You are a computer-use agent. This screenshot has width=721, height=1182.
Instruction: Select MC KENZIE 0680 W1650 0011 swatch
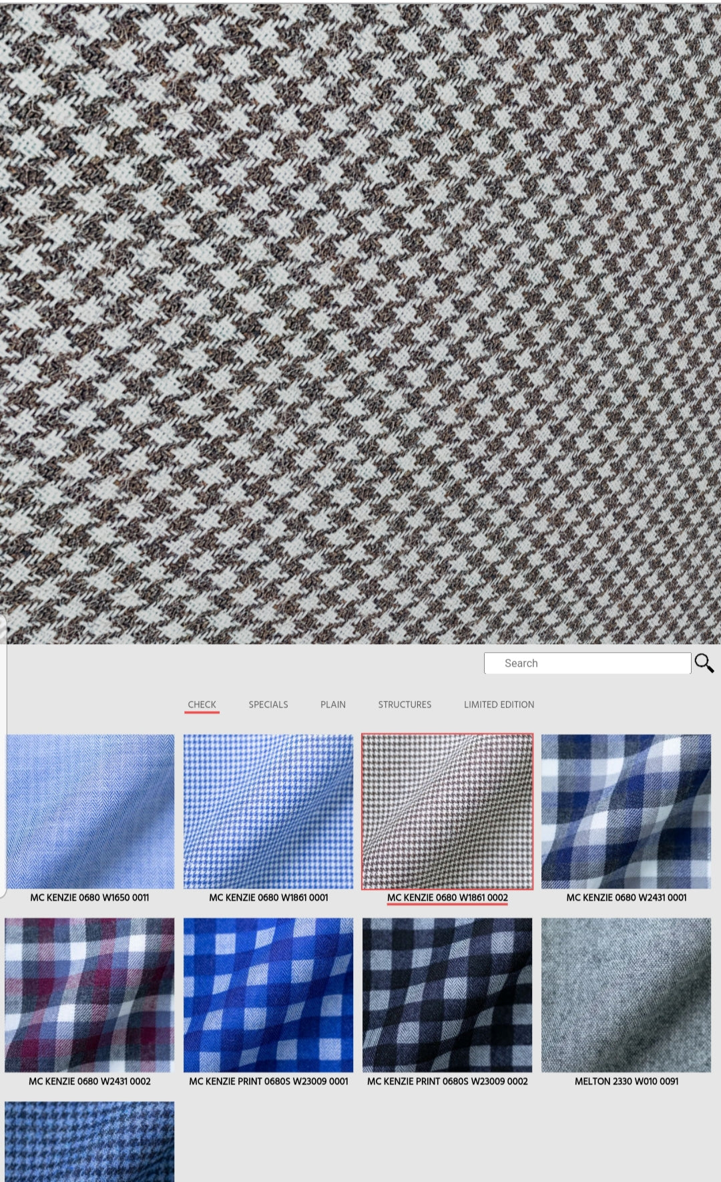(x=89, y=811)
